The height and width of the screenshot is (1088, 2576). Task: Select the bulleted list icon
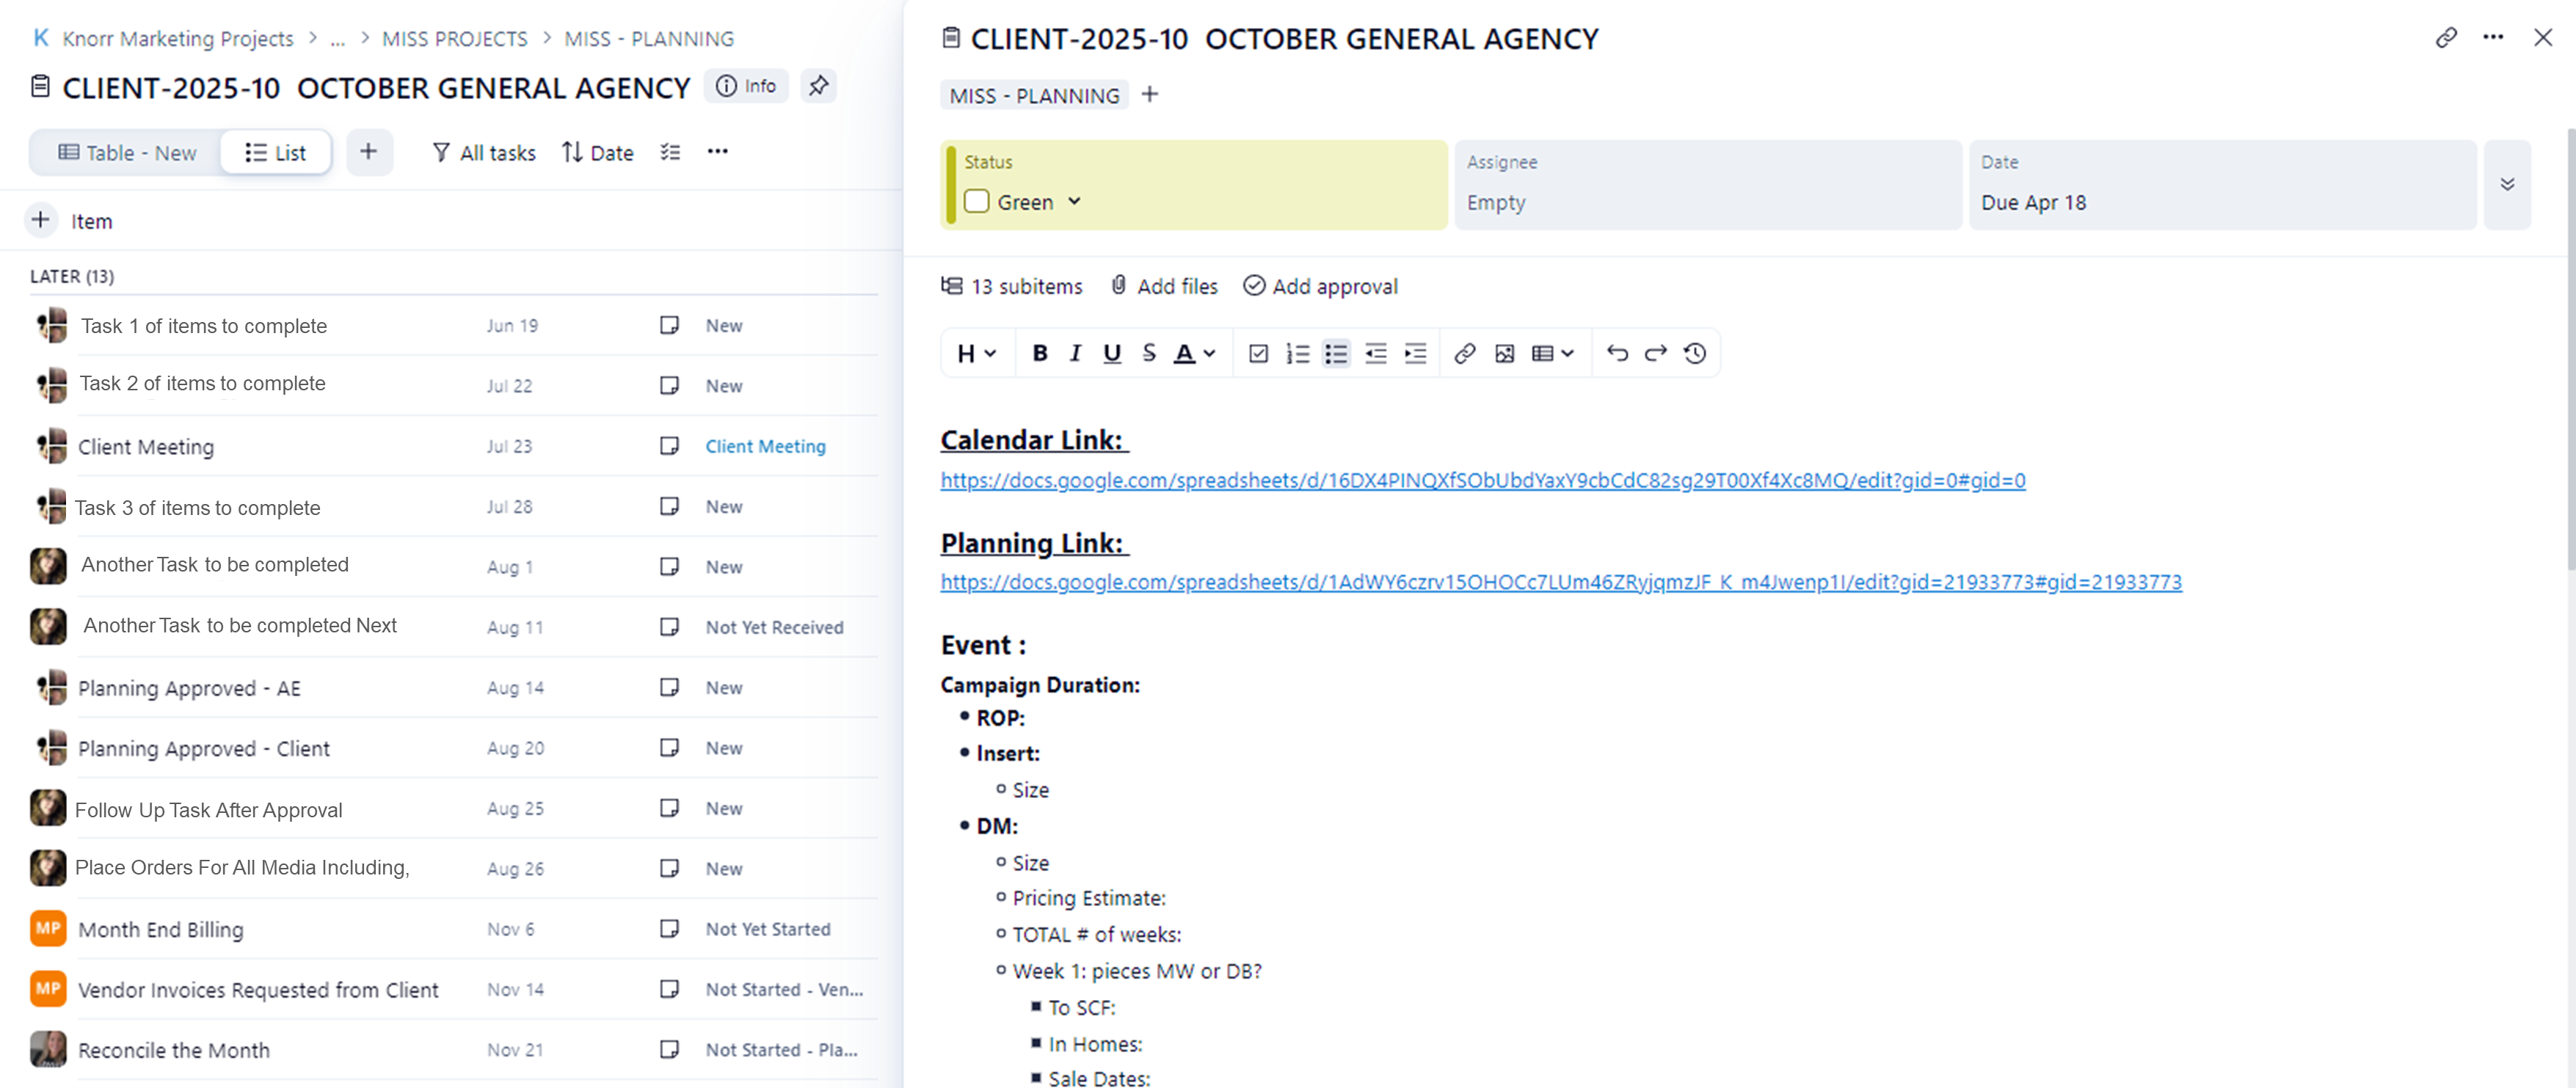pos(1335,353)
